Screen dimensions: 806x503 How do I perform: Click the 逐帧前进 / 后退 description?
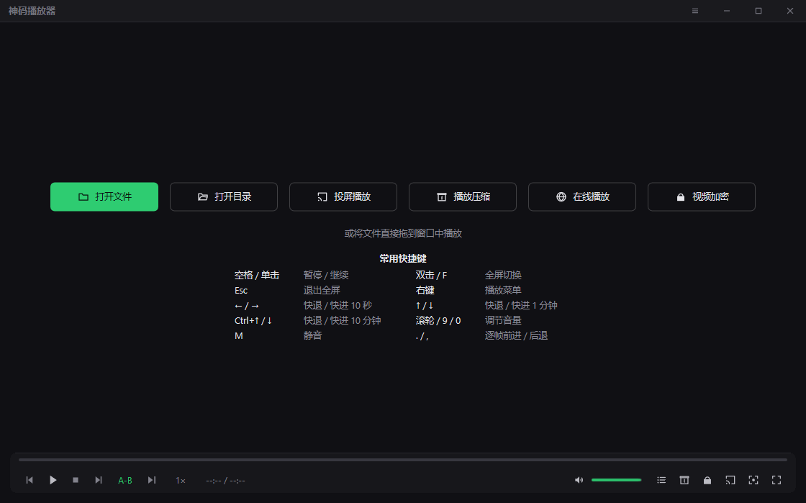pos(516,335)
